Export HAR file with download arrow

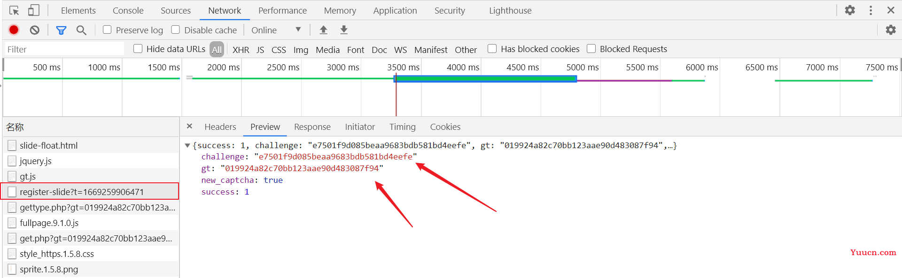[344, 30]
